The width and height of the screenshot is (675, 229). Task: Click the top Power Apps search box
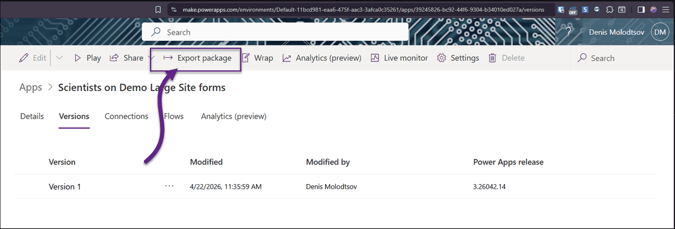point(275,32)
